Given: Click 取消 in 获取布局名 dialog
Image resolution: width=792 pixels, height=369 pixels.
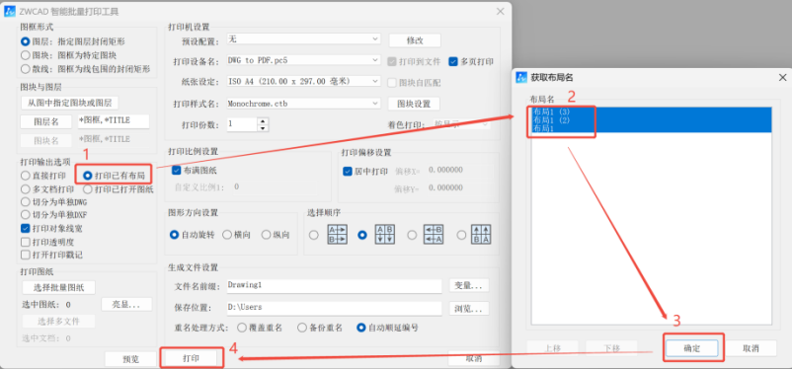Looking at the screenshot, I should (x=752, y=348).
